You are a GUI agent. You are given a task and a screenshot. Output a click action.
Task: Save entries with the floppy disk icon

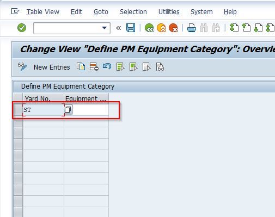131,28
